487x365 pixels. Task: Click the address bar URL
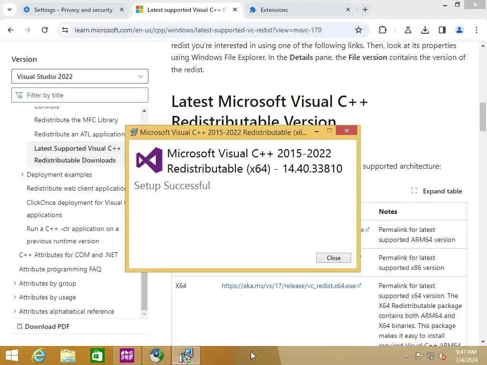(198, 30)
